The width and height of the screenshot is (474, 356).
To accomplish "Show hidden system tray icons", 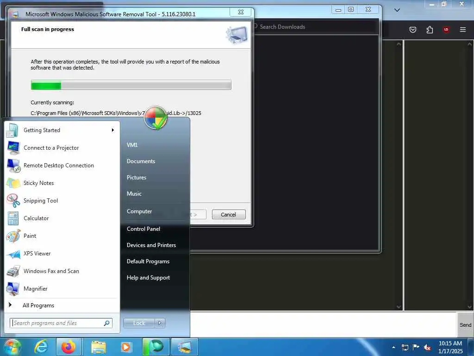I will pos(393,347).
